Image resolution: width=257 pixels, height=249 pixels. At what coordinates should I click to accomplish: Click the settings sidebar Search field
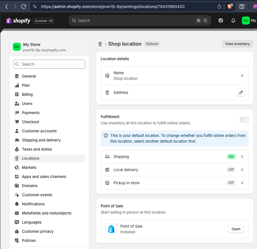[x=49, y=64]
